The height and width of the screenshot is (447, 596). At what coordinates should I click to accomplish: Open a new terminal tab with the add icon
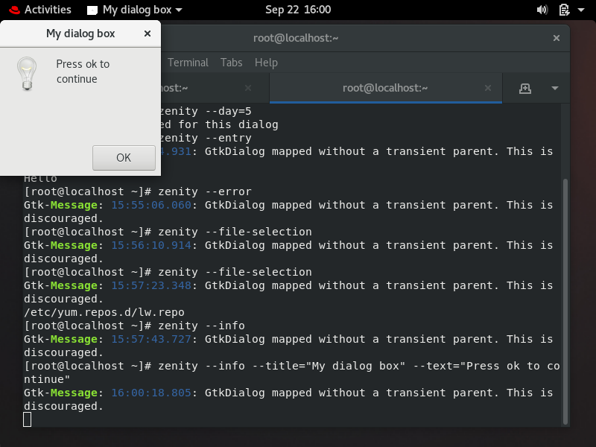pos(526,88)
